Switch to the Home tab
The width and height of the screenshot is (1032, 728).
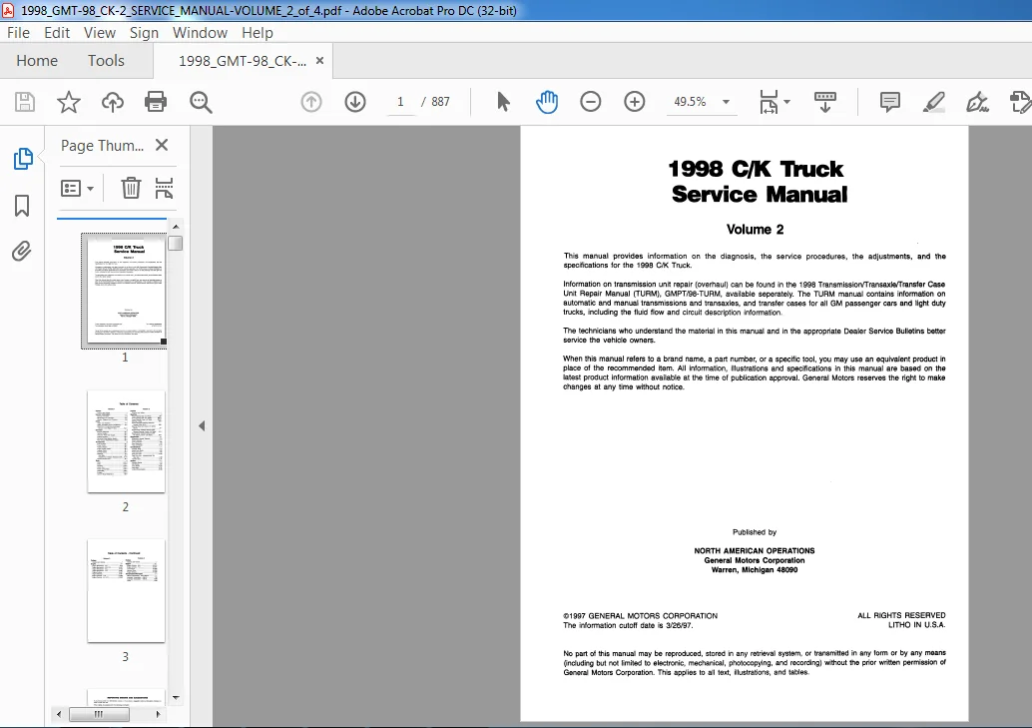tap(37, 61)
